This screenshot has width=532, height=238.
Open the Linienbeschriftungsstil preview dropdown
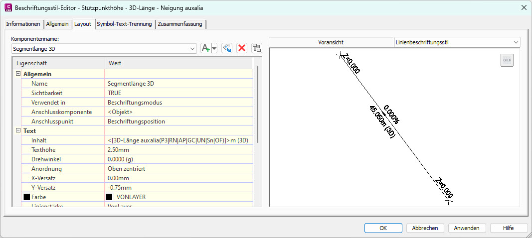515,42
